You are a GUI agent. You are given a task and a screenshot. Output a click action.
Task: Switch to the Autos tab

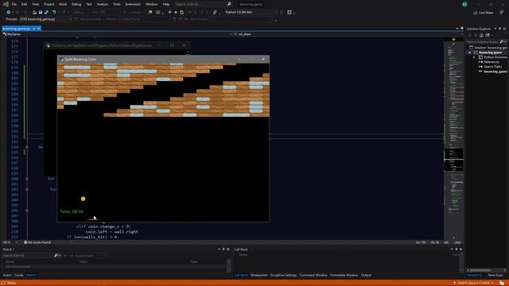(x=7, y=276)
